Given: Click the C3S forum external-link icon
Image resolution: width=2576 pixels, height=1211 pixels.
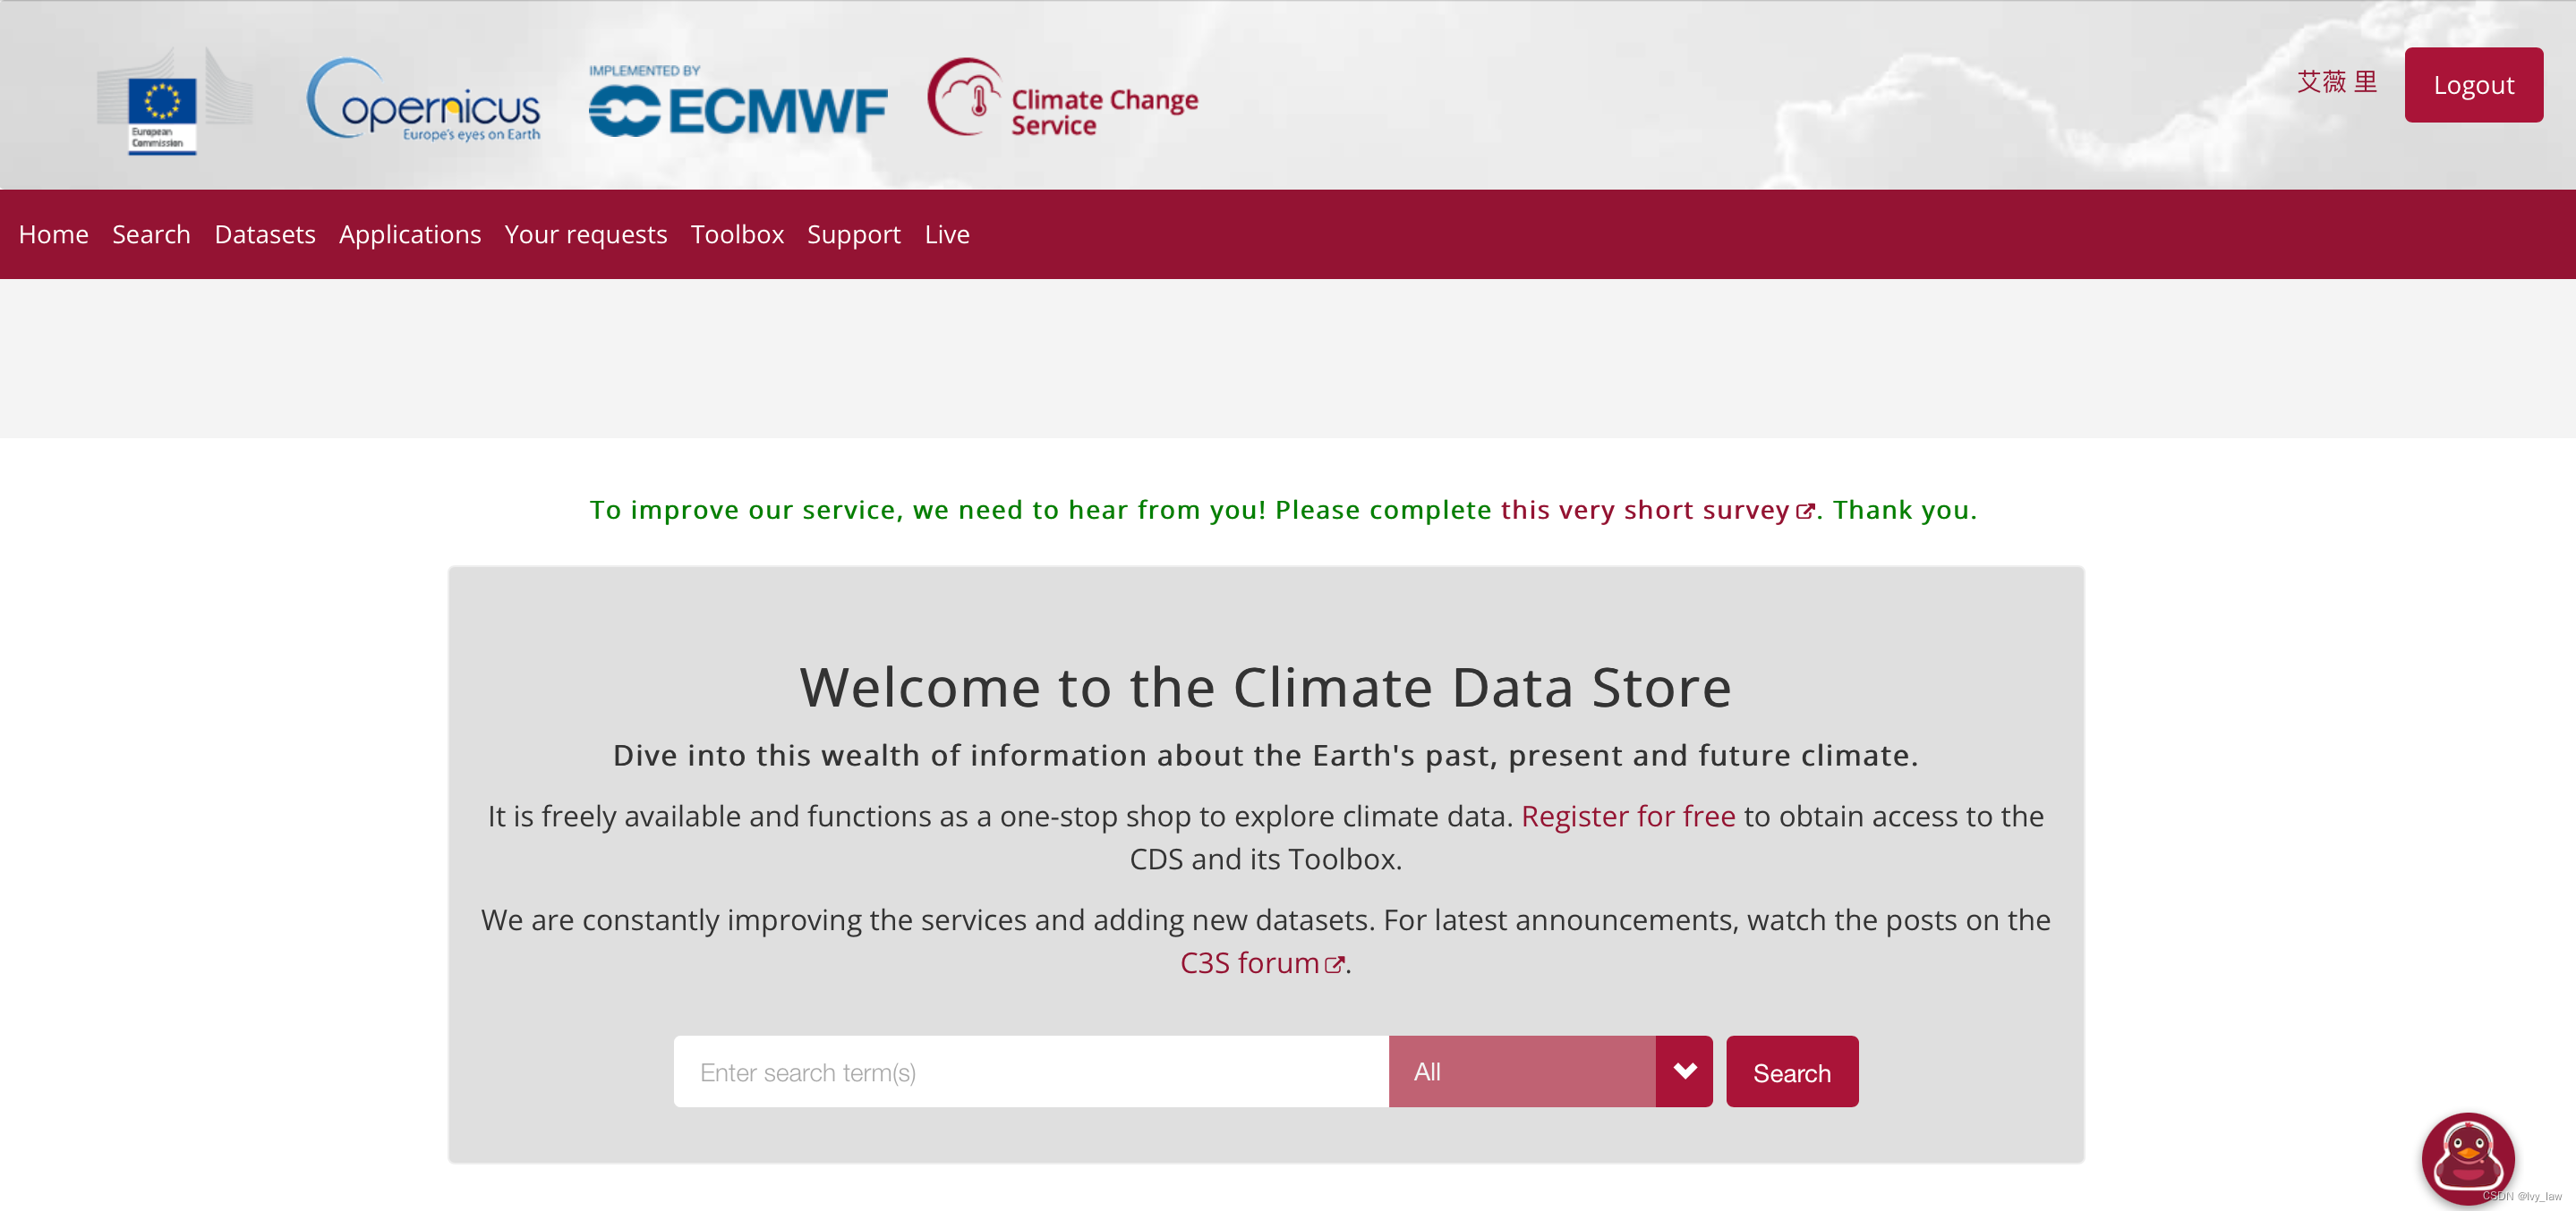Looking at the screenshot, I should pos(1334,964).
